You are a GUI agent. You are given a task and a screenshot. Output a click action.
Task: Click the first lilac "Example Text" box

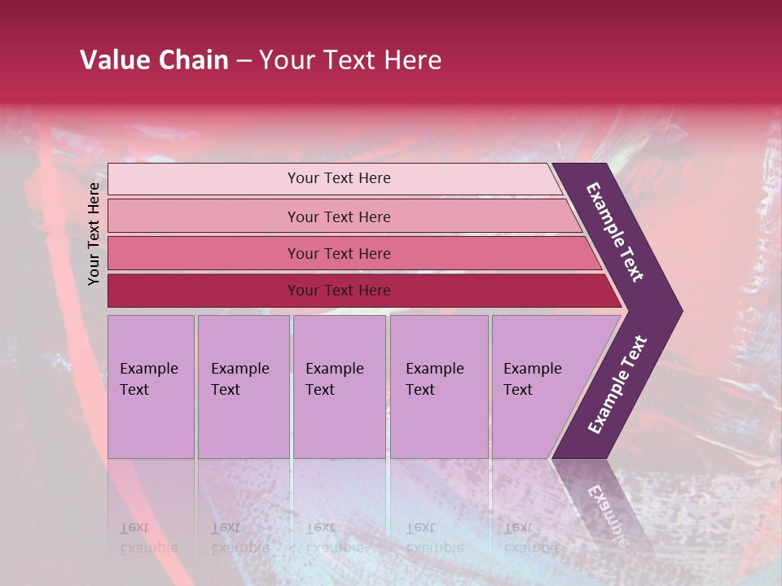tap(150, 379)
